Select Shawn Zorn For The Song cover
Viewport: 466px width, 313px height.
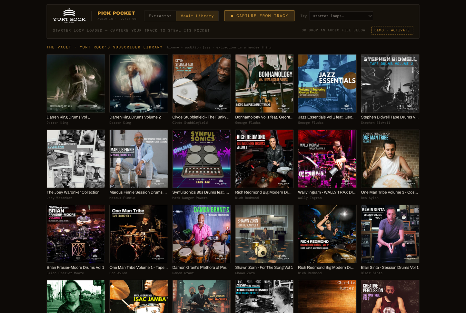[x=264, y=234]
